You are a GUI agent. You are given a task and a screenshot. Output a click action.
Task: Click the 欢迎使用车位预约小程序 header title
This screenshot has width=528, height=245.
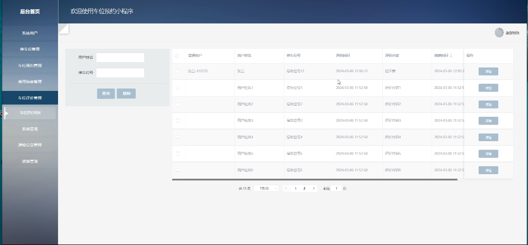(x=102, y=11)
